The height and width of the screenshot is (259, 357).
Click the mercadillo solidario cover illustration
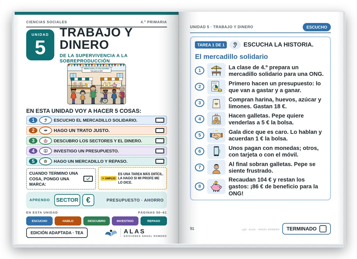coord(97,84)
